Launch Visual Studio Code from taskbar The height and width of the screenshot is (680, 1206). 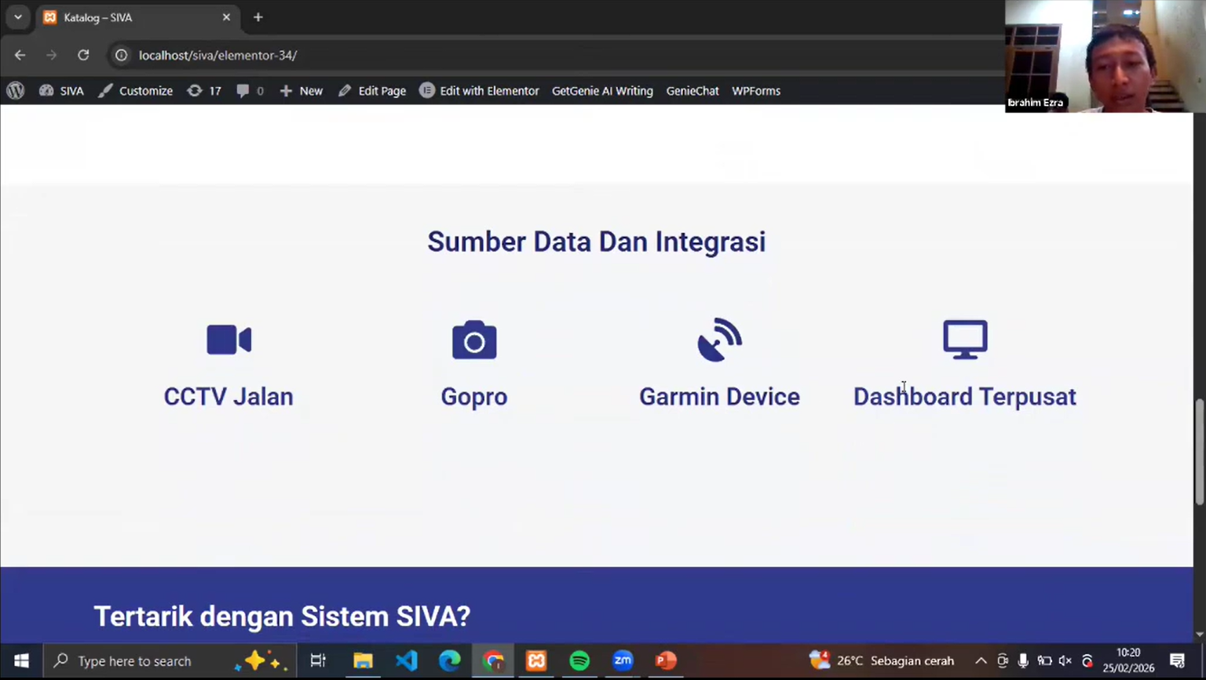point(406,660)
